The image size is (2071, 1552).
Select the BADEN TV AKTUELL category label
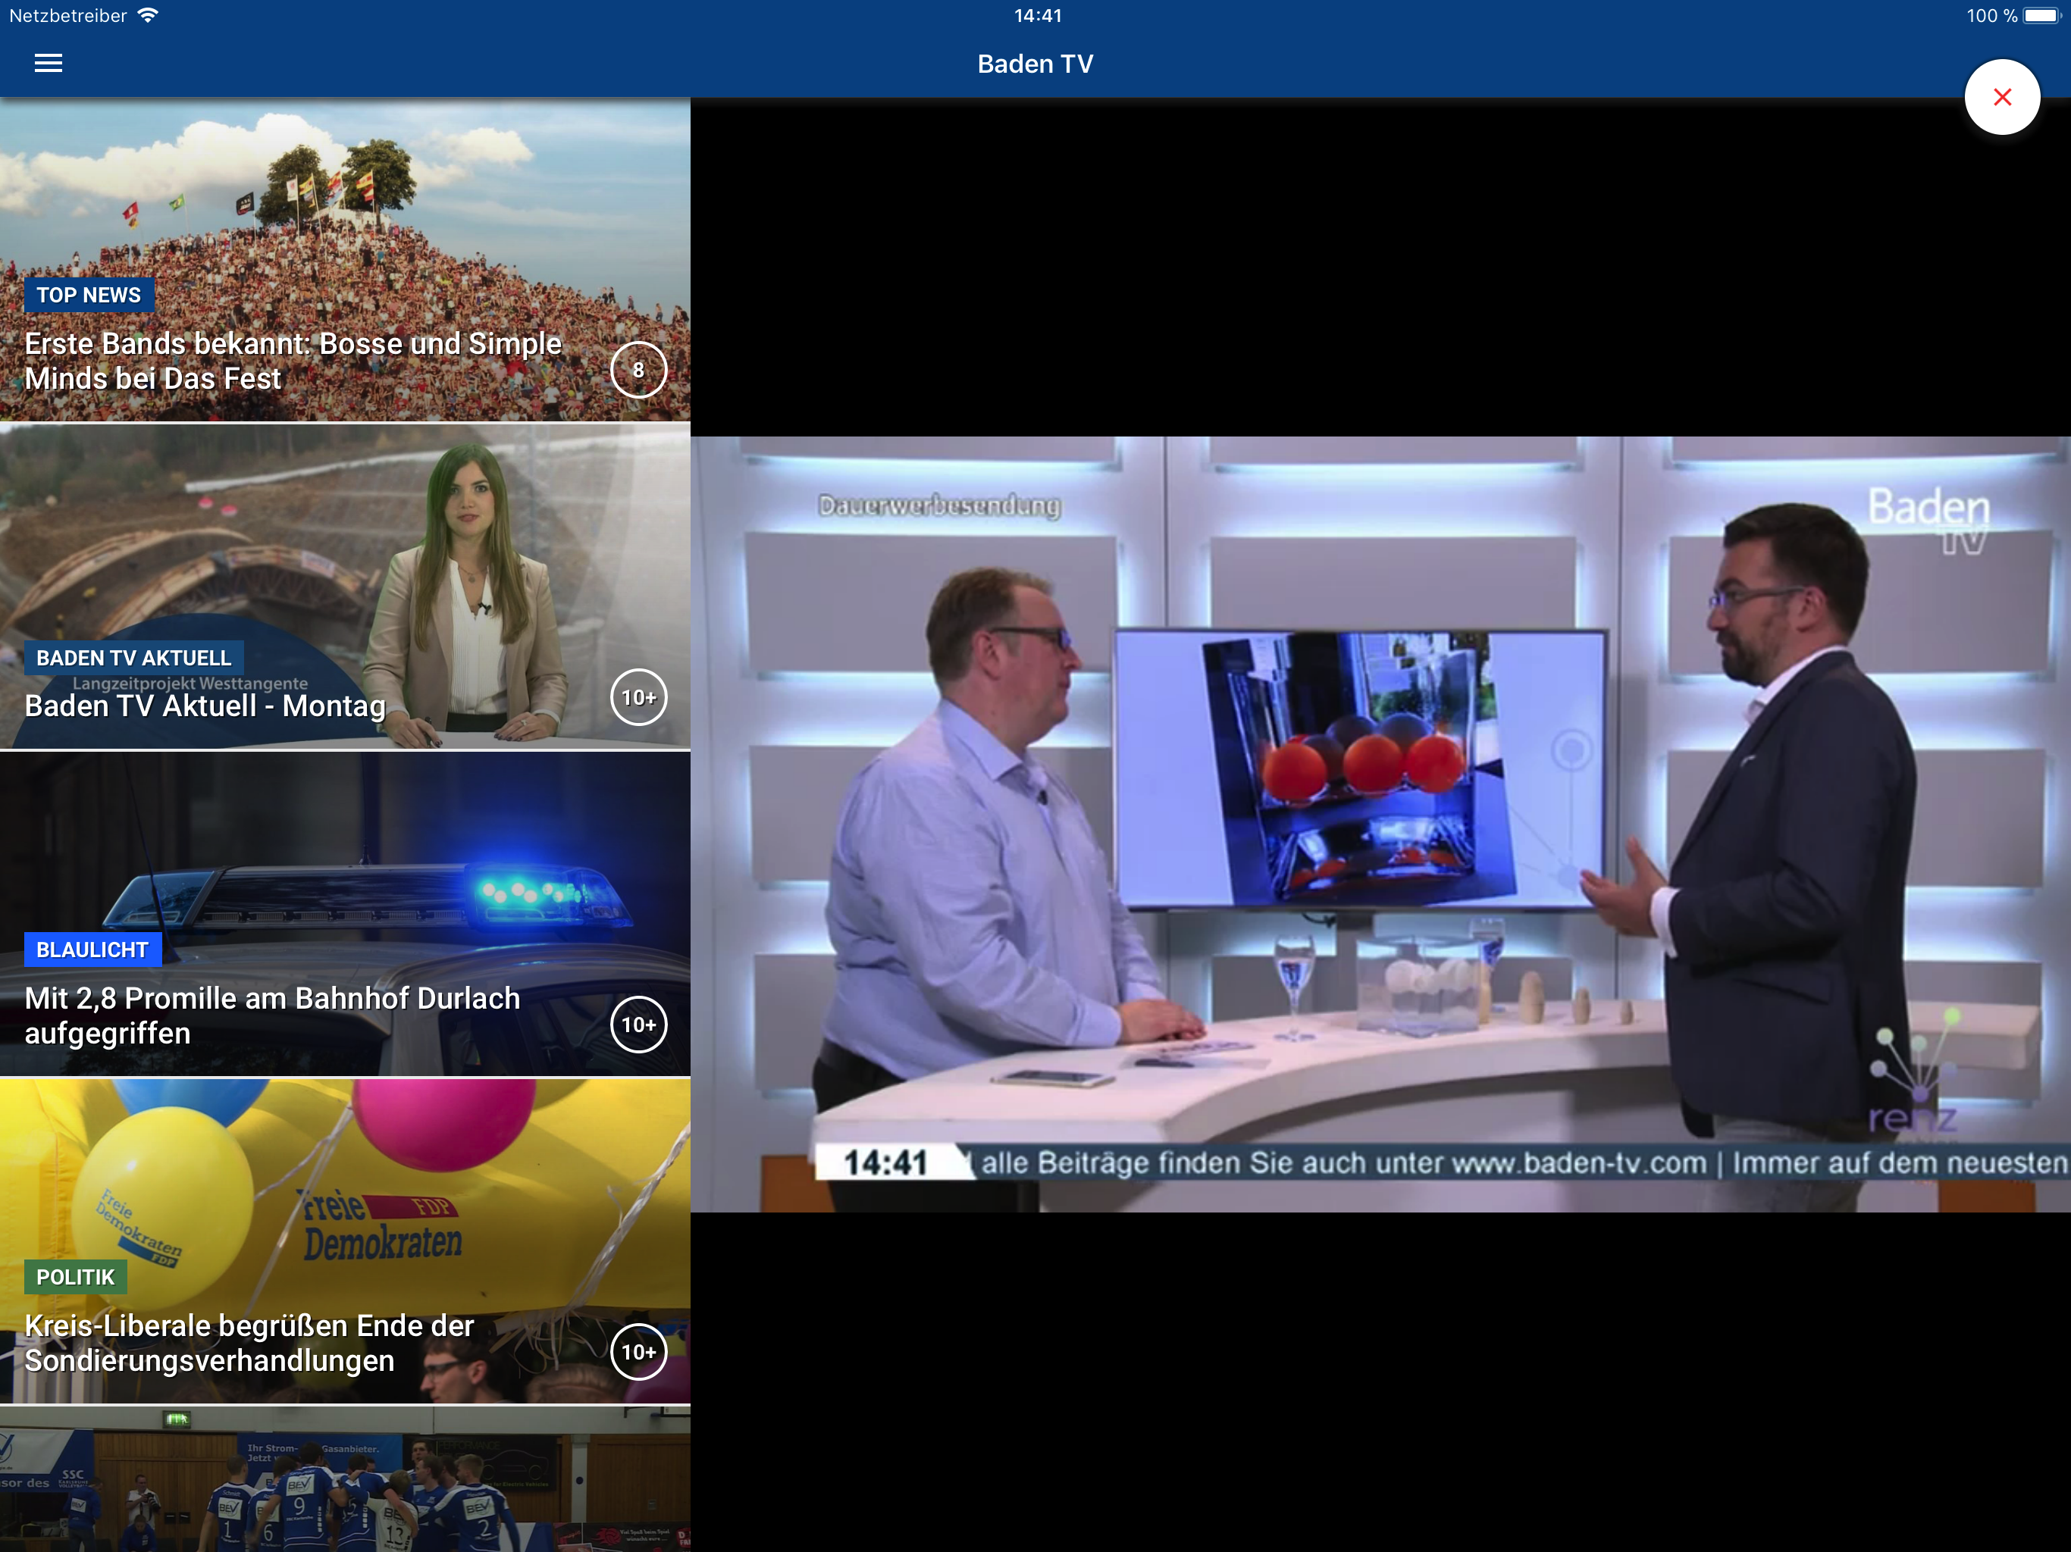(x=133, y=658)
